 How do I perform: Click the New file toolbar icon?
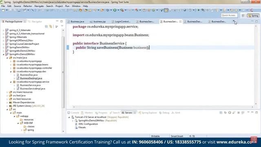[3, 10]
